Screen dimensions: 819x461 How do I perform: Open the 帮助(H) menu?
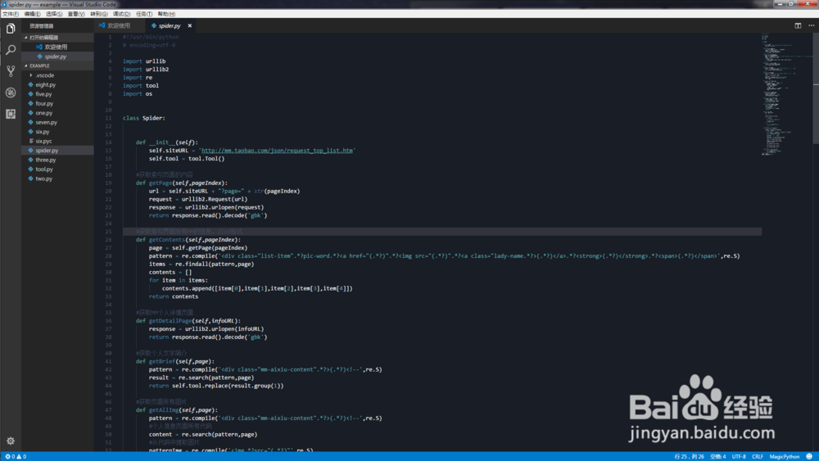pos(166,14)
